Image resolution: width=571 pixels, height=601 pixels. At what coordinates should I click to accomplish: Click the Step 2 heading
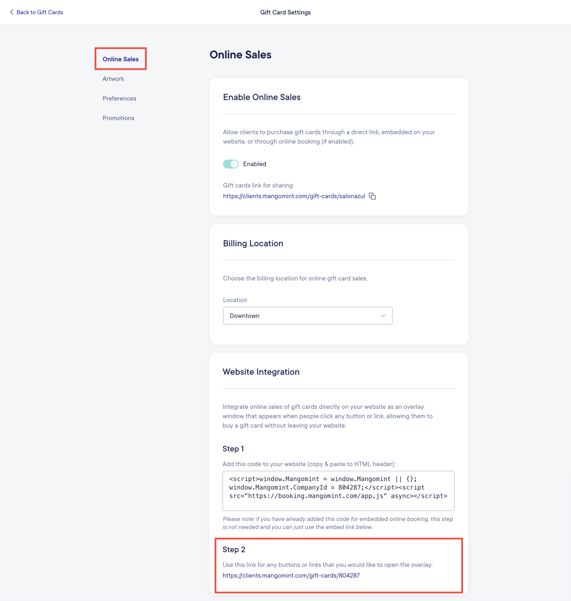234,549
